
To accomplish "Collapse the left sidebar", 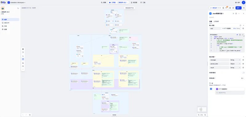I will (18, 8).
